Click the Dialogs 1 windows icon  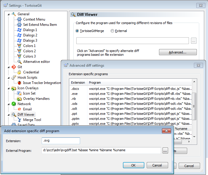[x=19, y=30]
